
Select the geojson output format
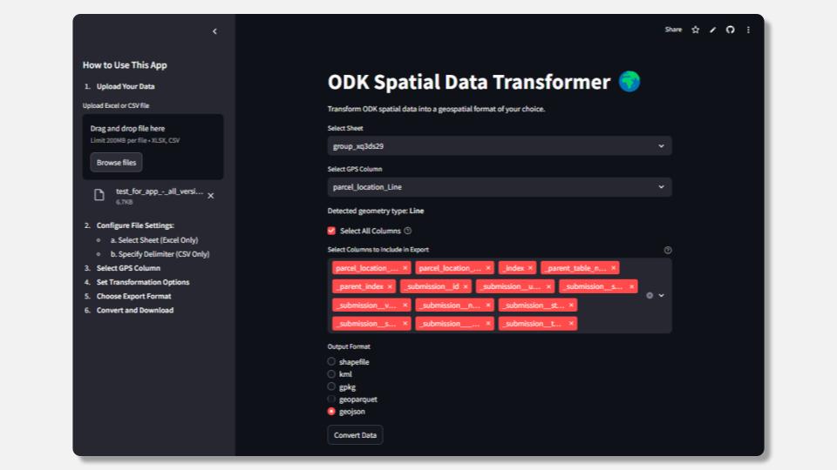point(331,412)
